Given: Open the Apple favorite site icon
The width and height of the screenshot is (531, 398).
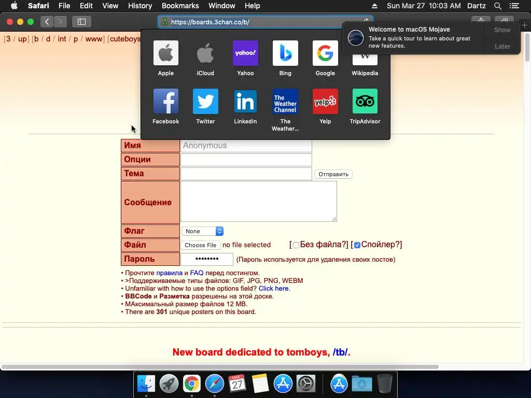Looking at the screenshot, I should (165, 53).
